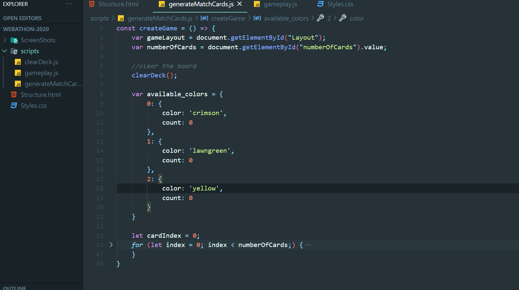Collapse the scripts folder chevron
The image size is (519, 290).
pyautogui.click(x=5, y=51)
